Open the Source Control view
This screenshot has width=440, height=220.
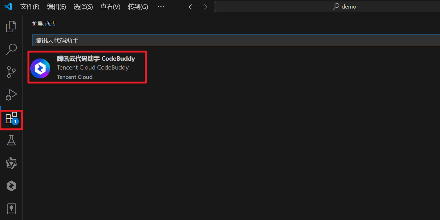[x=11, y=72]
